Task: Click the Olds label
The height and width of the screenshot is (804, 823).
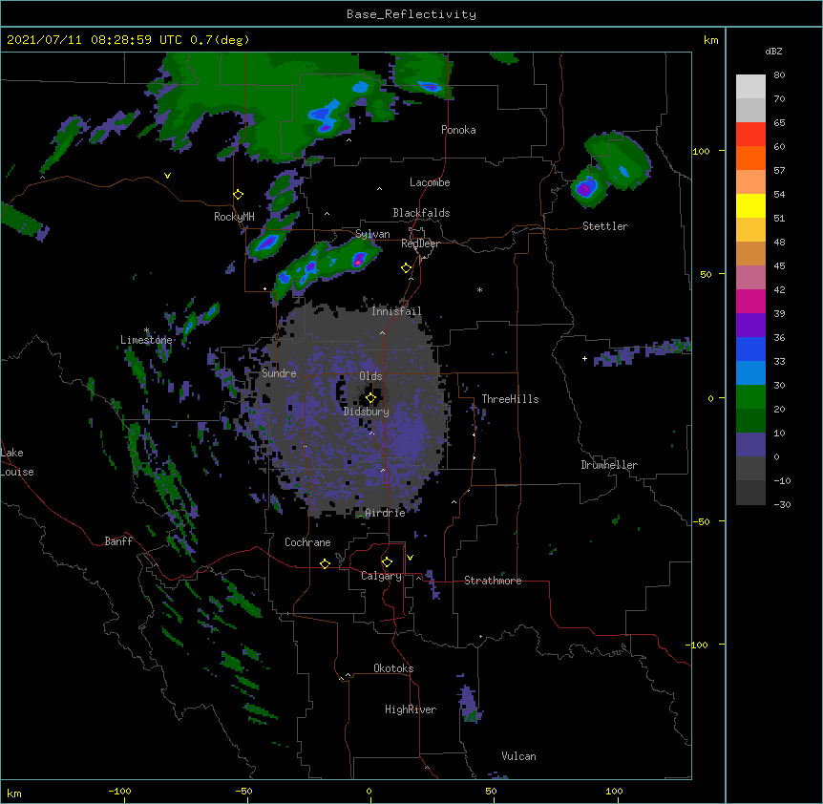Action: pos(370,376)
